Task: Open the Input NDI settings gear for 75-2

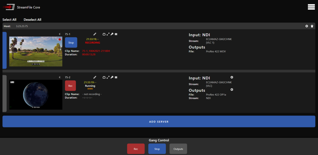Action: [x=232, y=77]
